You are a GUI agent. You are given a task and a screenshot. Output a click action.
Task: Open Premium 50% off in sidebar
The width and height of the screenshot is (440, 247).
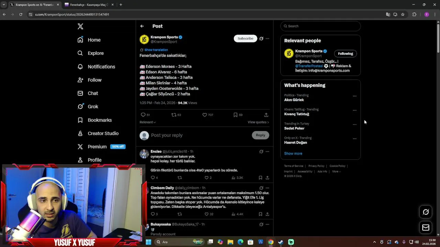pos(101,146)
